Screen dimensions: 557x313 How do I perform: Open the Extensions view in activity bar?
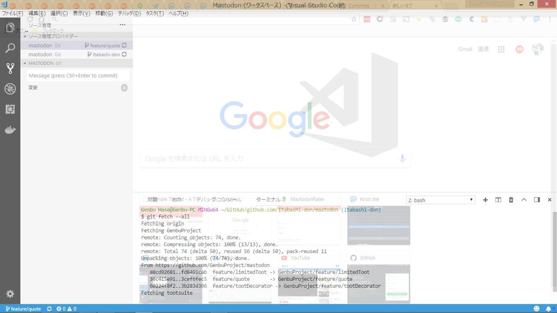pyautogui.click(x=10, y=109)
